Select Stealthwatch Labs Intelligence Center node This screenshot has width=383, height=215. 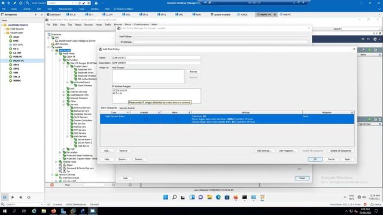point(77,41)
